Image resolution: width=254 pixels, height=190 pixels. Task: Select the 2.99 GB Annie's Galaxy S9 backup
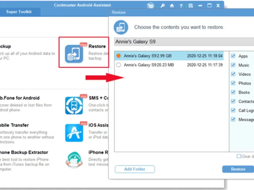118,56
